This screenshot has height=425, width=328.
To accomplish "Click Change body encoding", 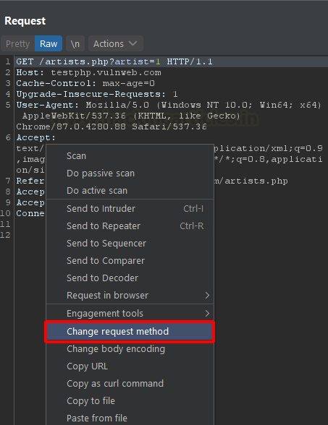I will (x=130, y=349).
